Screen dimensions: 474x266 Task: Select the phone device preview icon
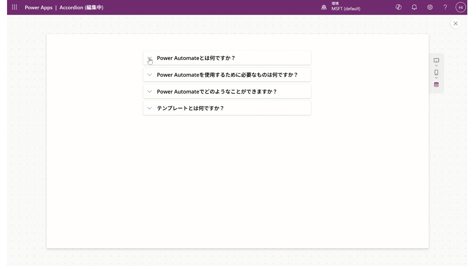pos(436,72)
